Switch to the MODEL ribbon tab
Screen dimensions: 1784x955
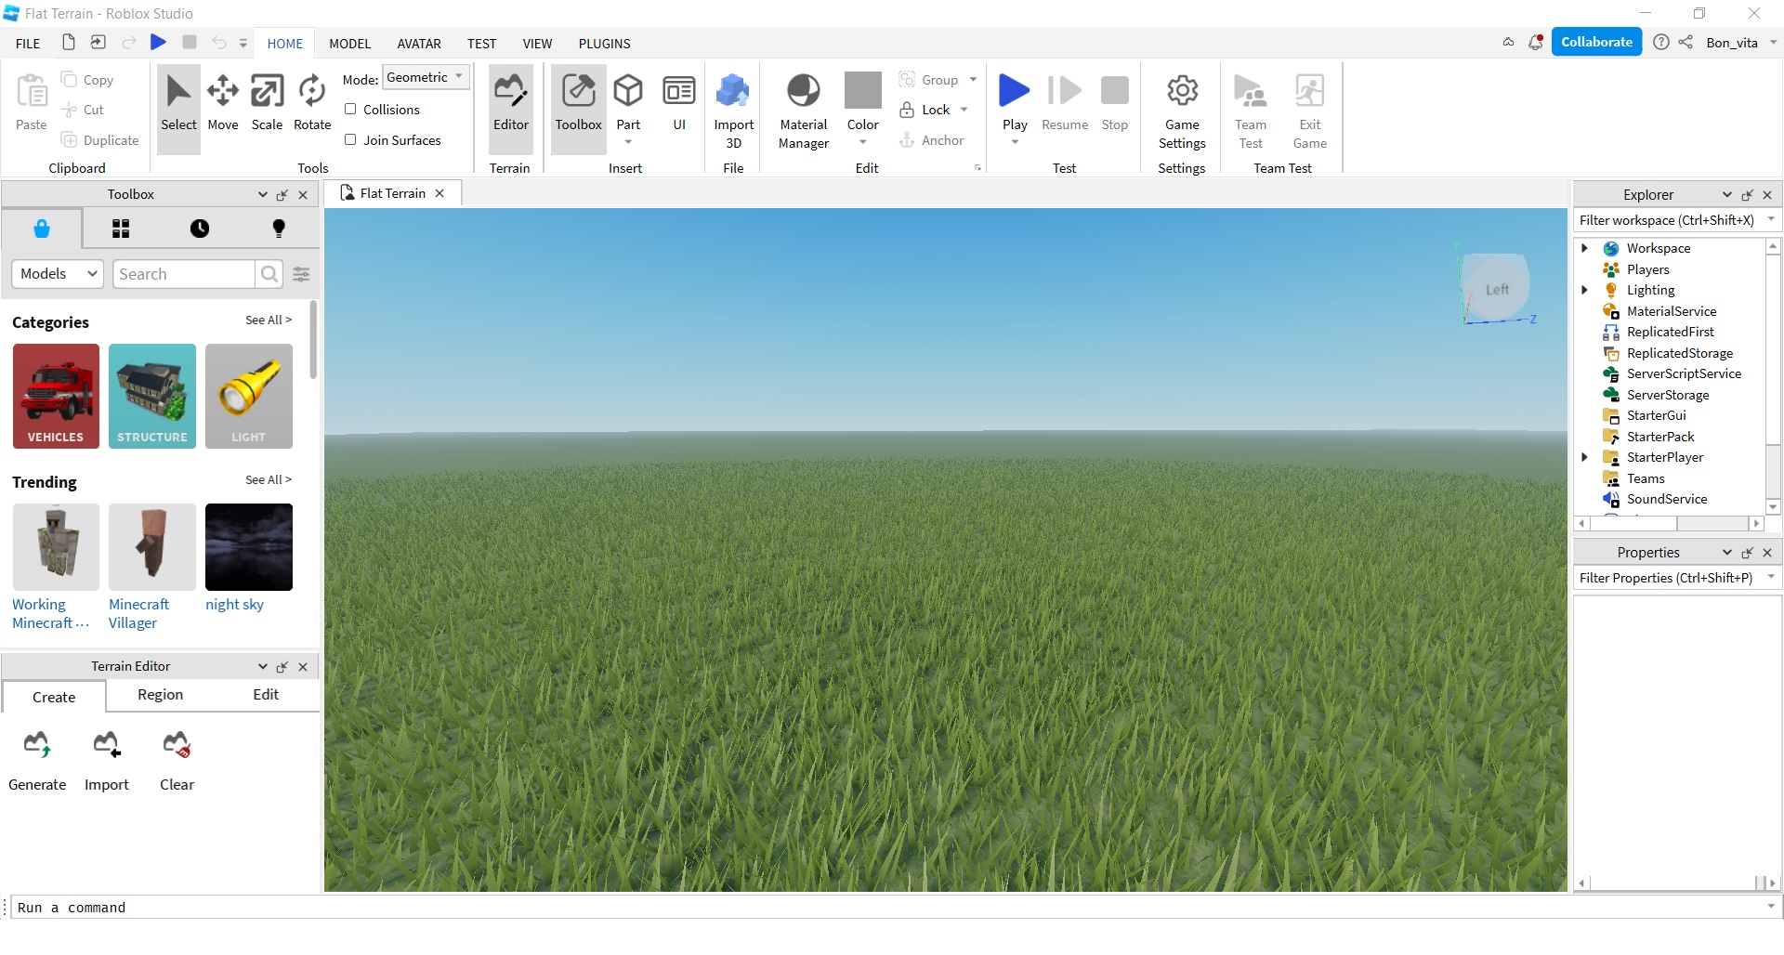coord(349,44)
